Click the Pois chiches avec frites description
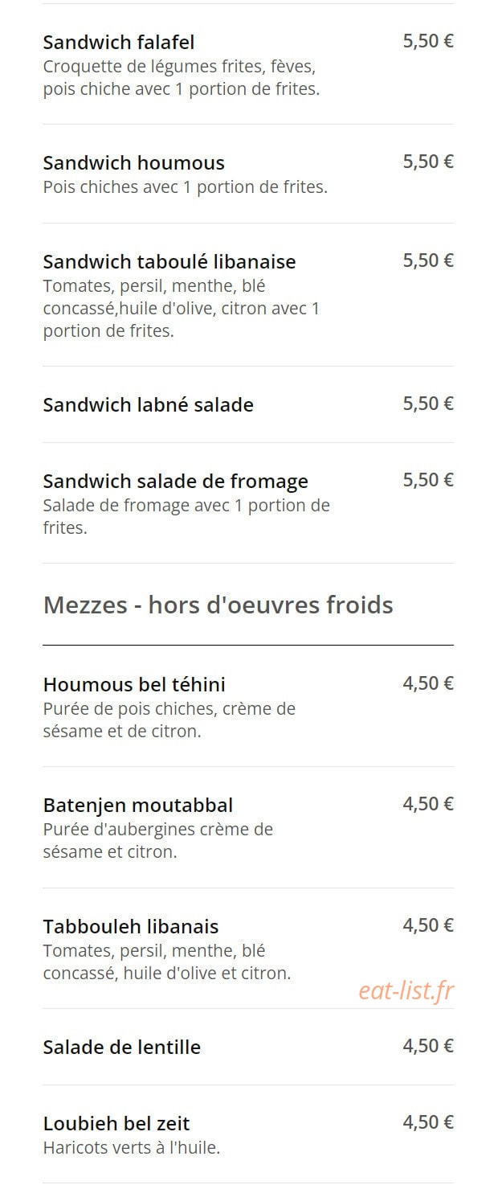Screen dimensions: 498x1185 pyautogui.click(x=186, y=187)
